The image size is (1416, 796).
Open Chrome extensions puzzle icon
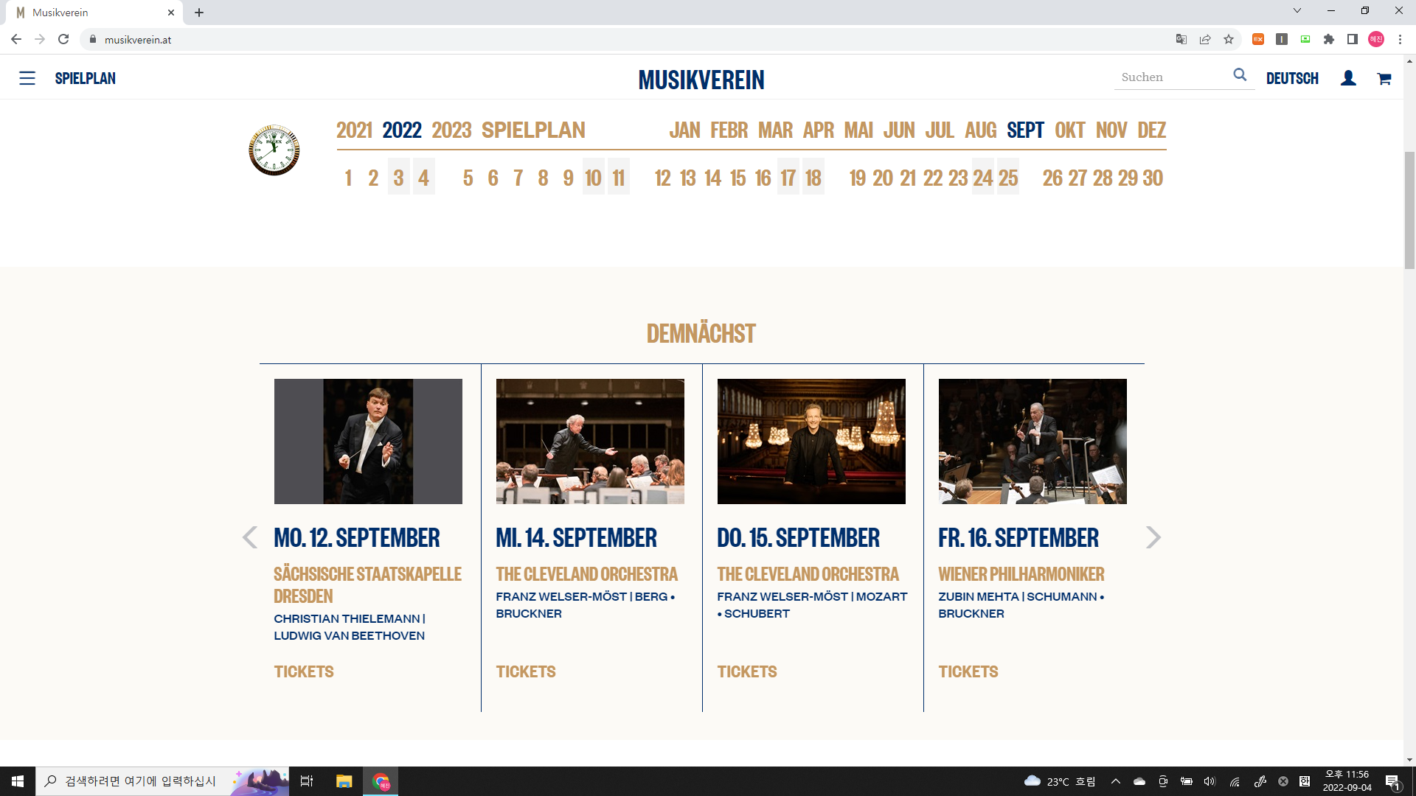click(1329, 39)
